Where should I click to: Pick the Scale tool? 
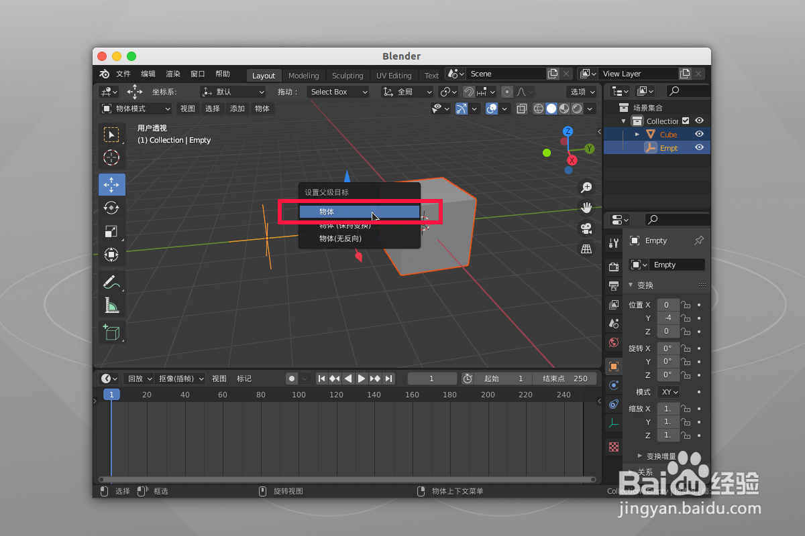pyautogui.click(x=111, y=232)
